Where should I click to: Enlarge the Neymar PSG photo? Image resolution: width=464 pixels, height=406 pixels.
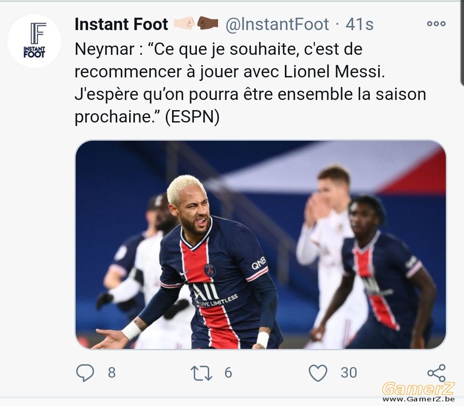coord(261,245)
